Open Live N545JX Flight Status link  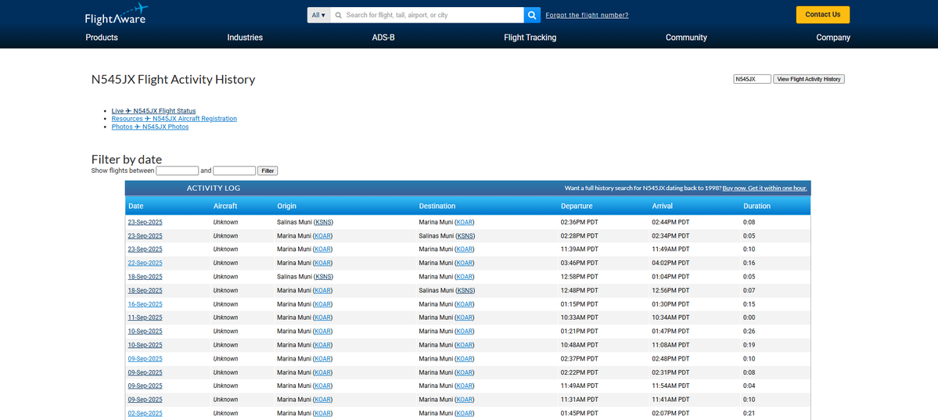tap(154, 111)
